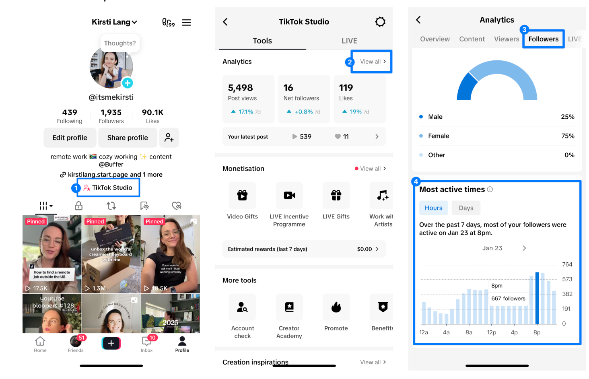Open the pinned 1.3M unboxing video thumbnail
Screen dimensions: 589x379
[111, 253]
